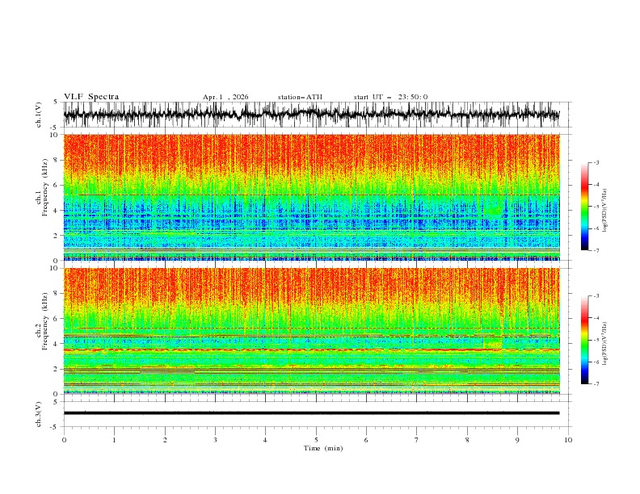This screenshot has width=640, height=494.
Task: Click the "8" kHz tick on ch.1 frequency axis
Action: [55, 160]
